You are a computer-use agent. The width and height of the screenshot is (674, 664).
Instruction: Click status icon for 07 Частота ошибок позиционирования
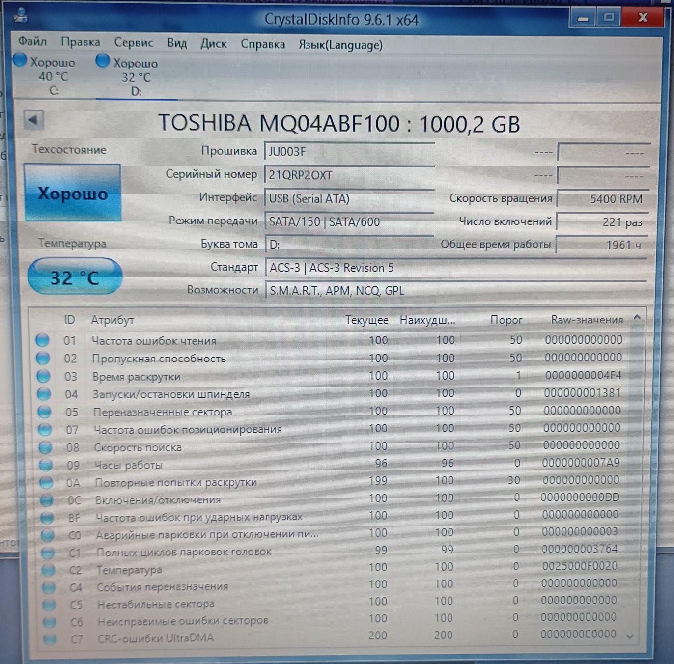click(x=45, y=430)
